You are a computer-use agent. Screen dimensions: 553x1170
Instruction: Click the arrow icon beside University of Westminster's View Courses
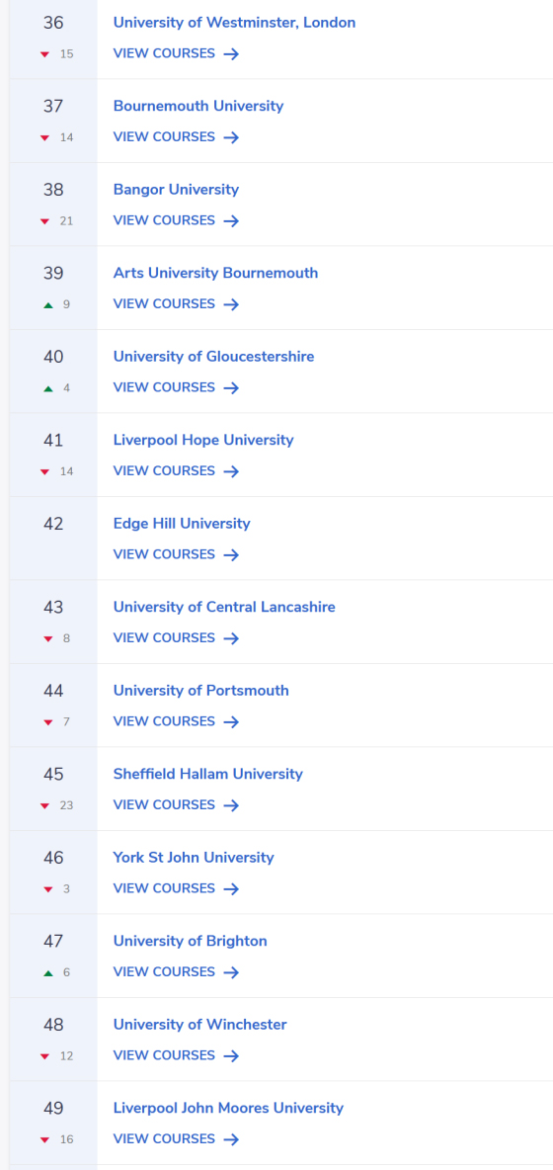coord(231,53)
